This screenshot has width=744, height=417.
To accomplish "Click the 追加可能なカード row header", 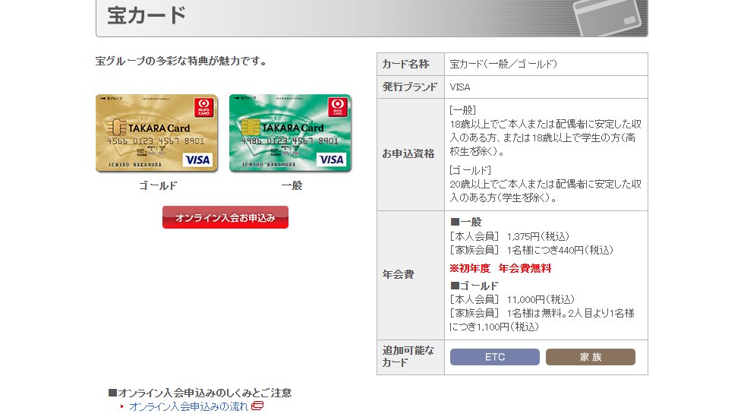I will tap(411, 357).
